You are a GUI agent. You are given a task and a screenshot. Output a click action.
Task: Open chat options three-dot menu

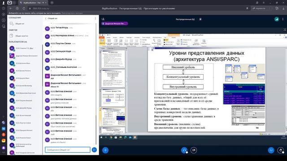(x=95, y=18)
